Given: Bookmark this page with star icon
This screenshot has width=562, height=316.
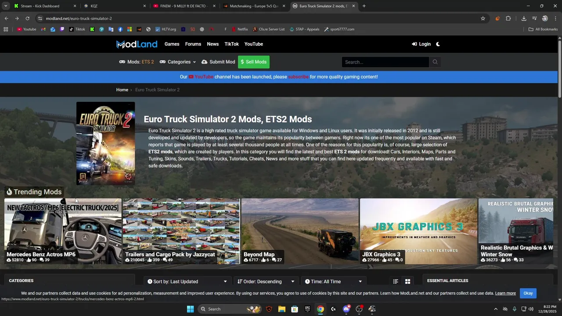Looking at the screenshot, I should click(x=483, y=18).
